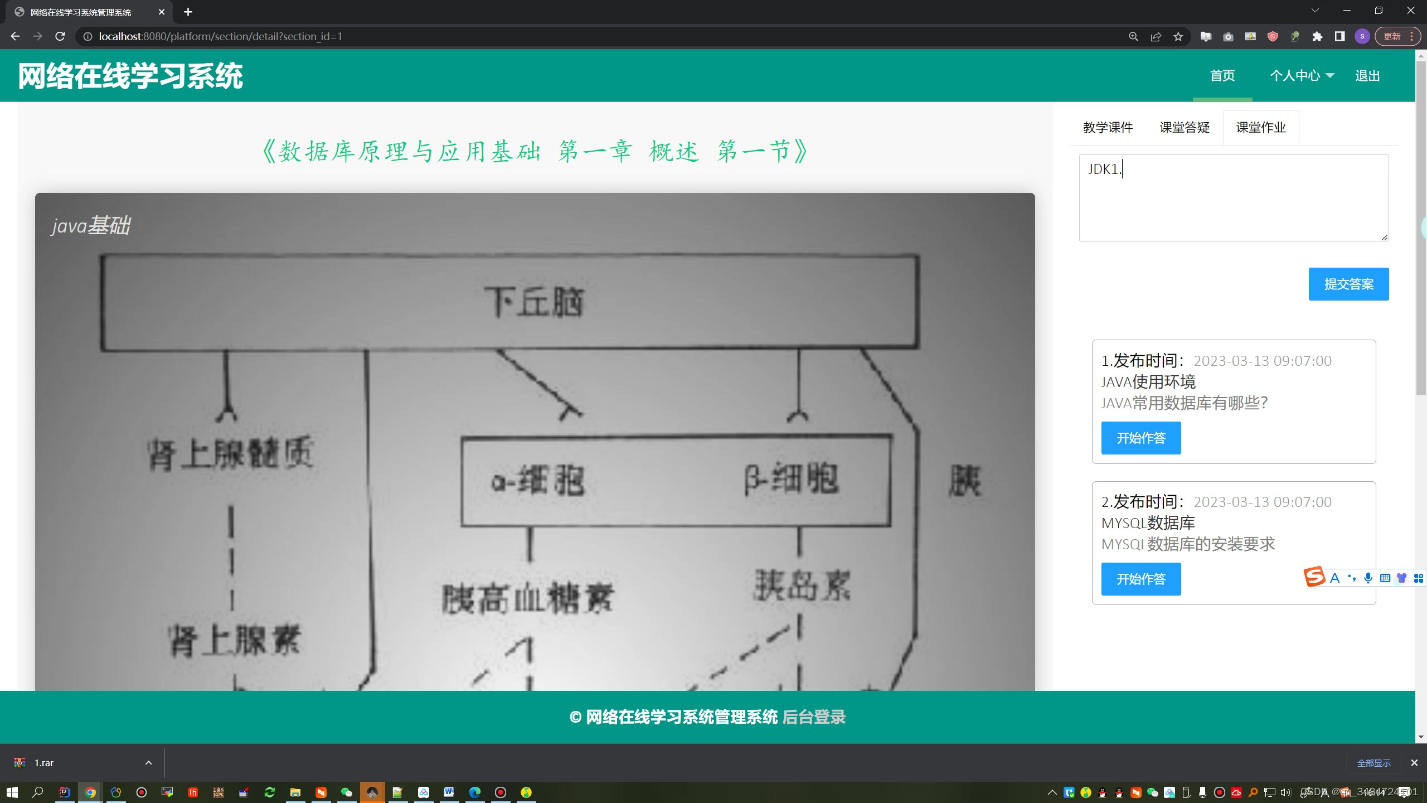The image size is (1427, 803).
Task: Open the tab search chevron in title bar
Action: pos(1315,11)
